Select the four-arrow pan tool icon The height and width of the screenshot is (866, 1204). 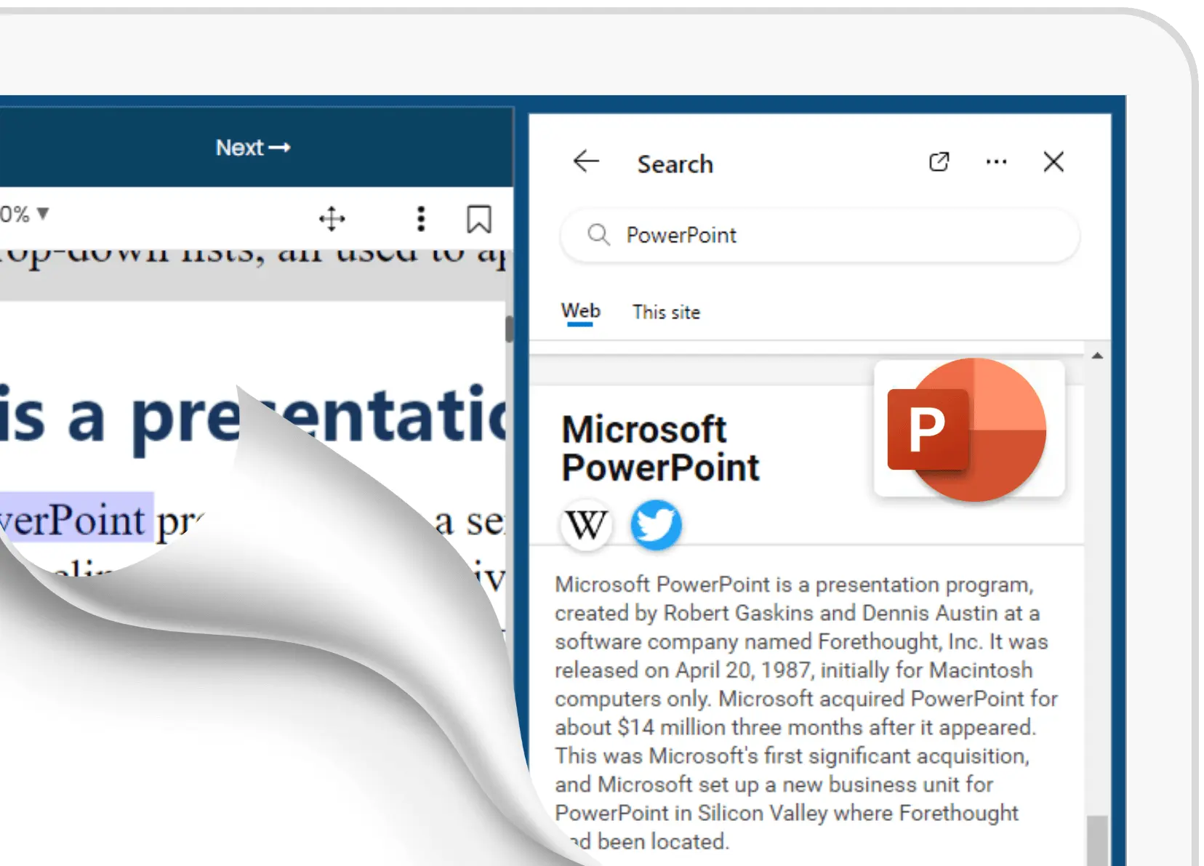click(332, 219)
